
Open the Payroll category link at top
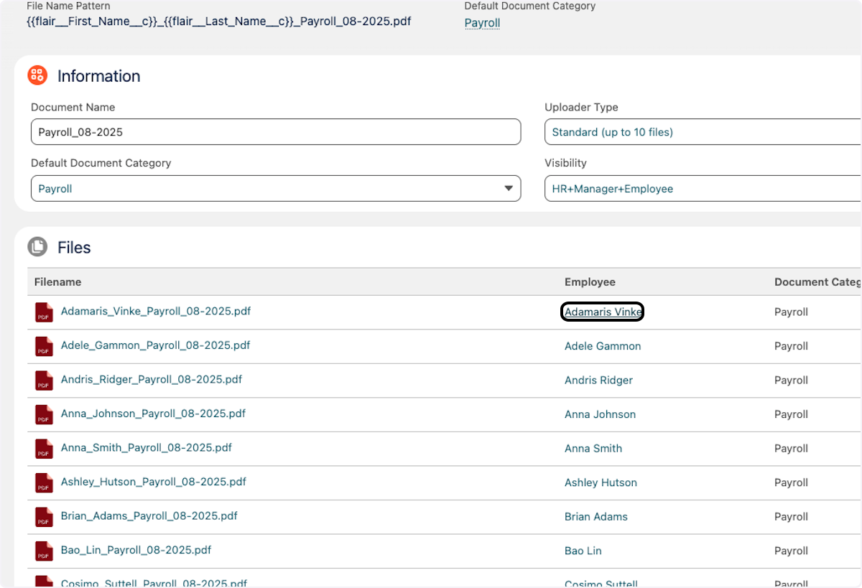pyautogui.click(x=482, y=23)
